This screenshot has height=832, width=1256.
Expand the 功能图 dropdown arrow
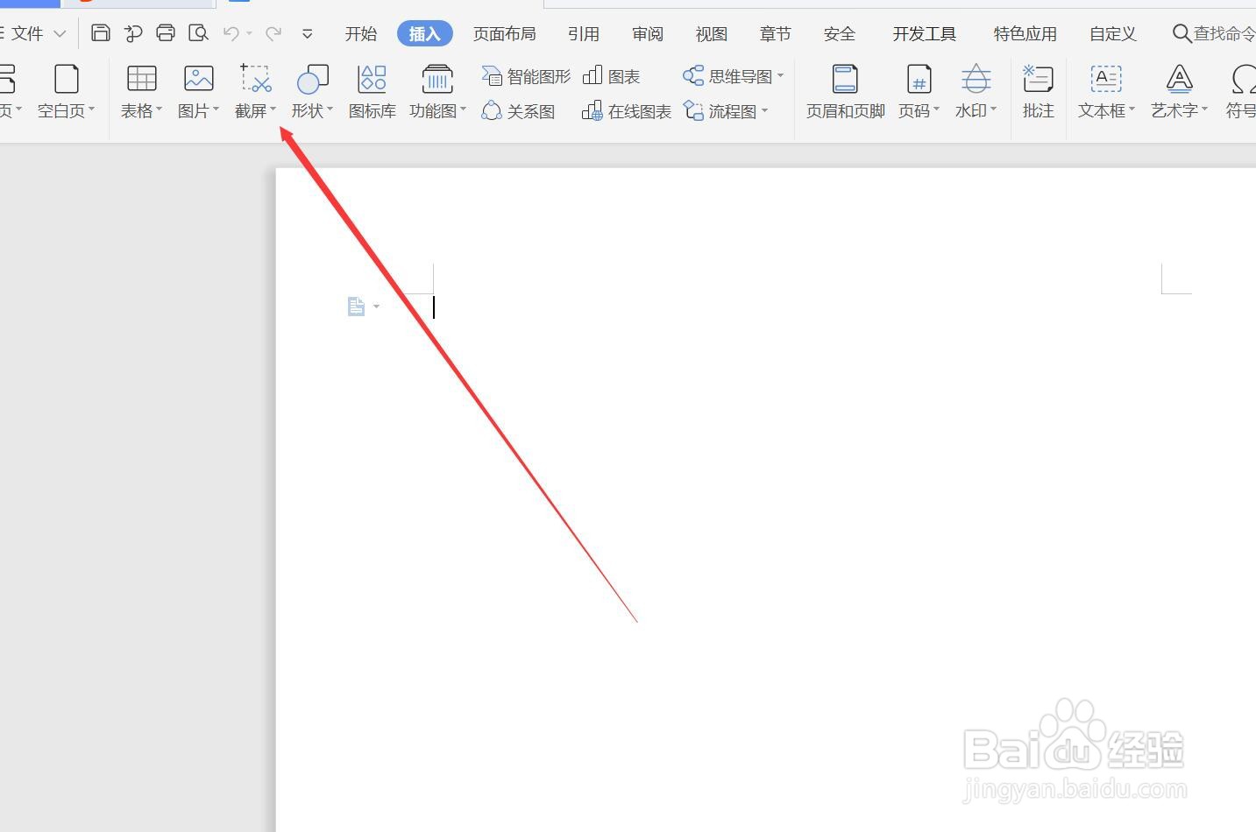(x=463, y=110)
